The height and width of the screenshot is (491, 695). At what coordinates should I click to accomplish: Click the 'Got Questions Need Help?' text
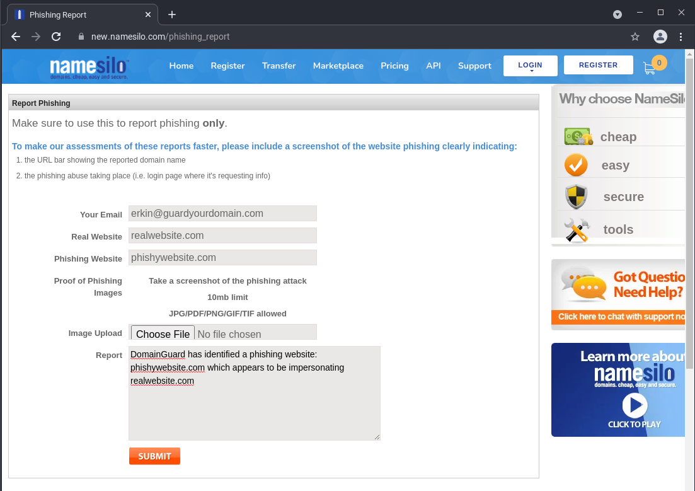point(649,284)
